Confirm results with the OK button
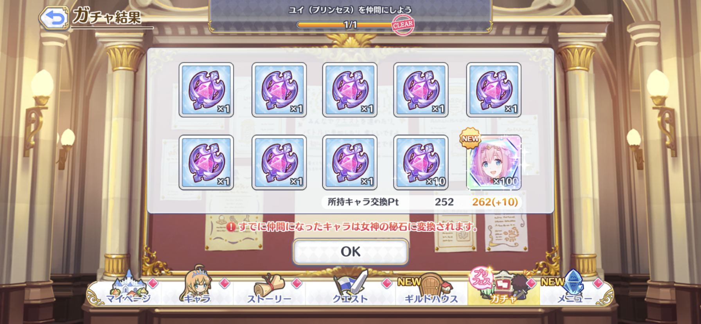 [x=350, y=252]
